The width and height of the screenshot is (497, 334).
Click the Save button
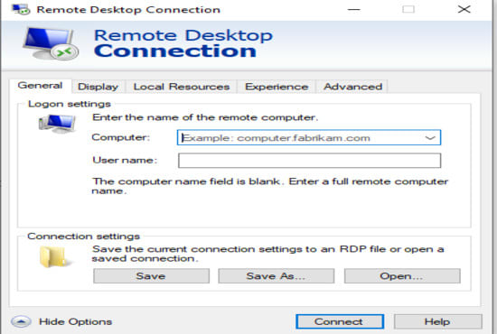151,276
